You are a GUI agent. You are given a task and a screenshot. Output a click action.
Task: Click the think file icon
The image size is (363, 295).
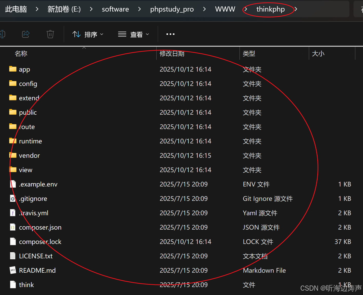click(x=13, y=284)
